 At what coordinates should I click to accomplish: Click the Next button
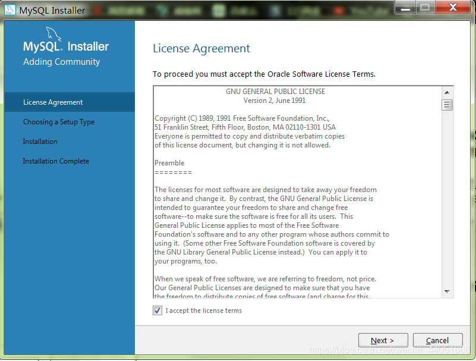point(383,340)
